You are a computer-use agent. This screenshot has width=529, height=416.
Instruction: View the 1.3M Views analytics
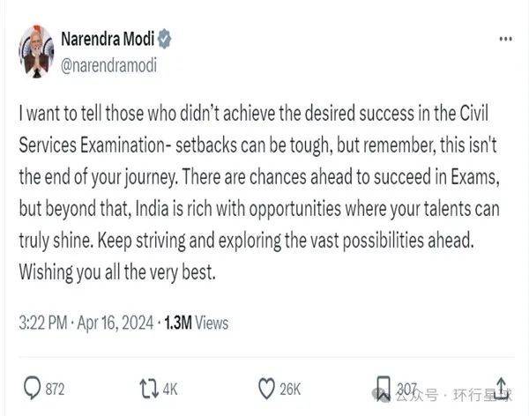pyautogui.click(x=196, y=323)
